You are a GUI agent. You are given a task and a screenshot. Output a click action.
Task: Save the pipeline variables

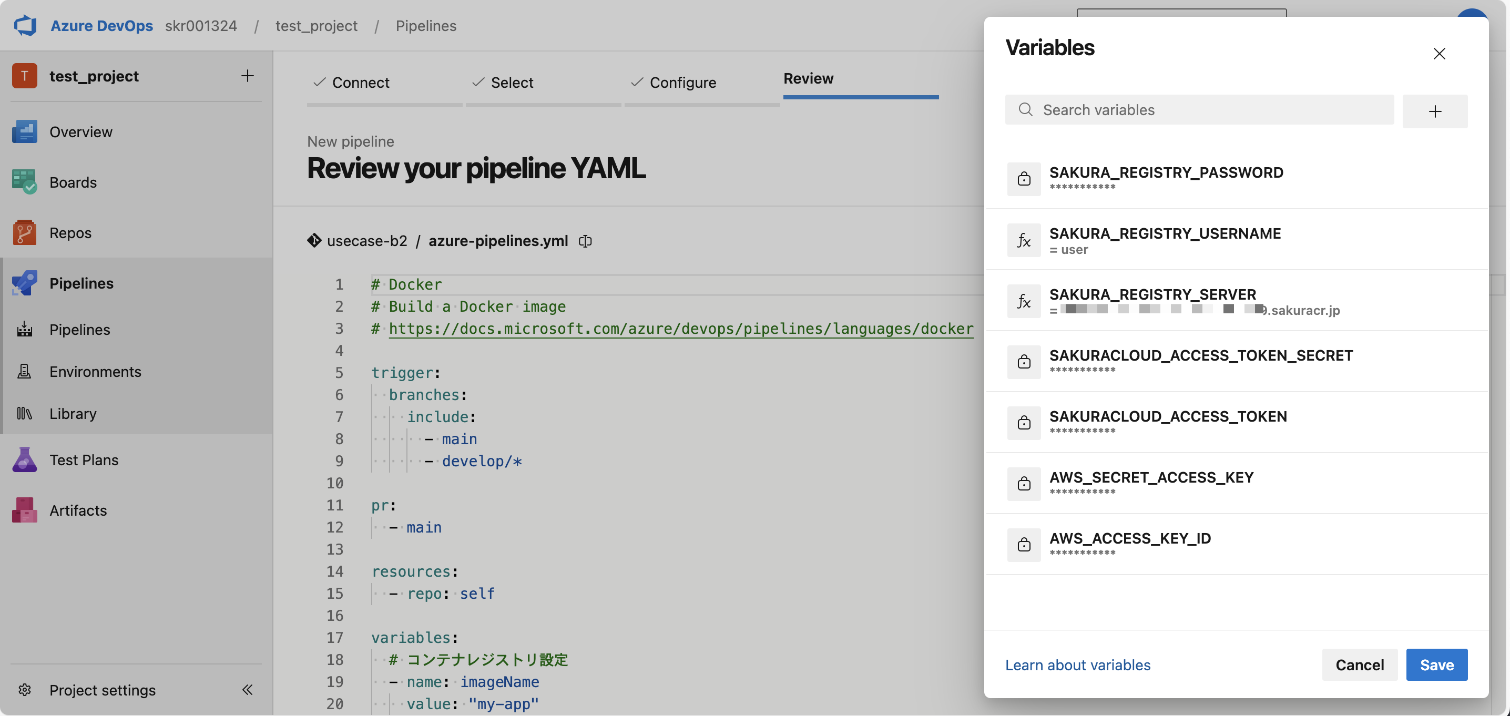click(1437, 664)
